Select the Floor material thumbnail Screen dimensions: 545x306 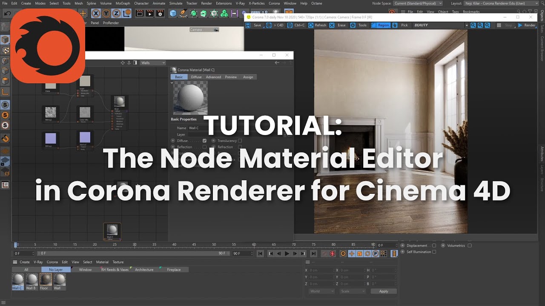pos(46,279)
